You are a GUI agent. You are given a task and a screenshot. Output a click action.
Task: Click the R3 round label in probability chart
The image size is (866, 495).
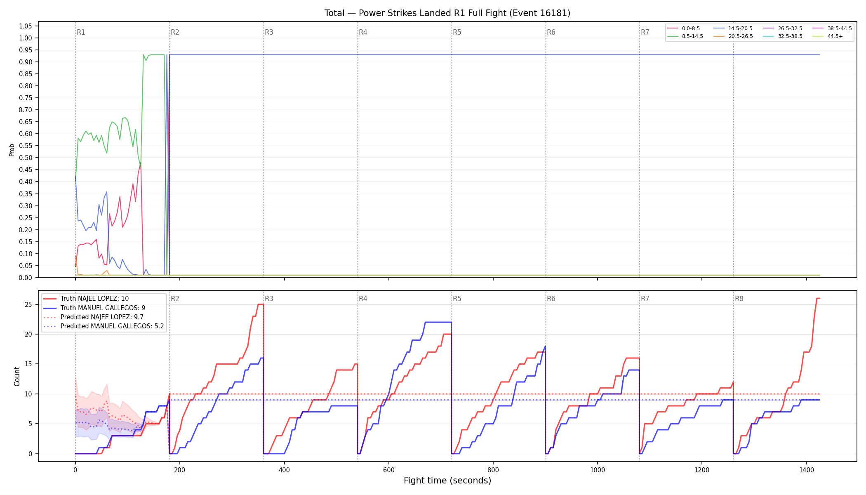pyautogui.click(x=269, y=32)
